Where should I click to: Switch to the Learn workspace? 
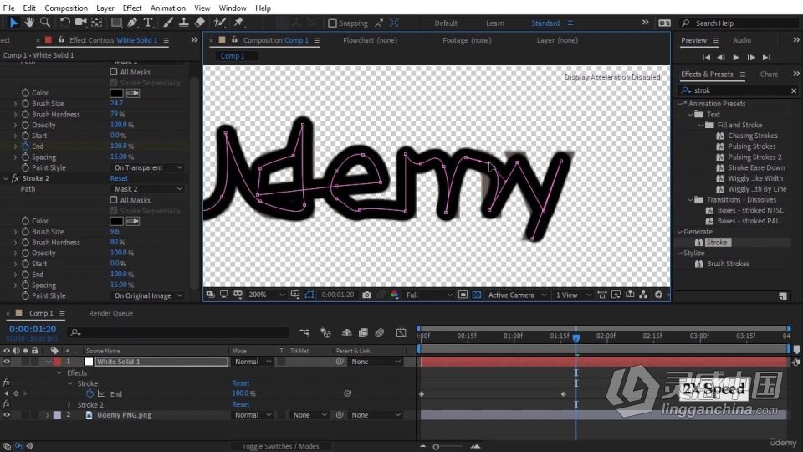(494, 23)
